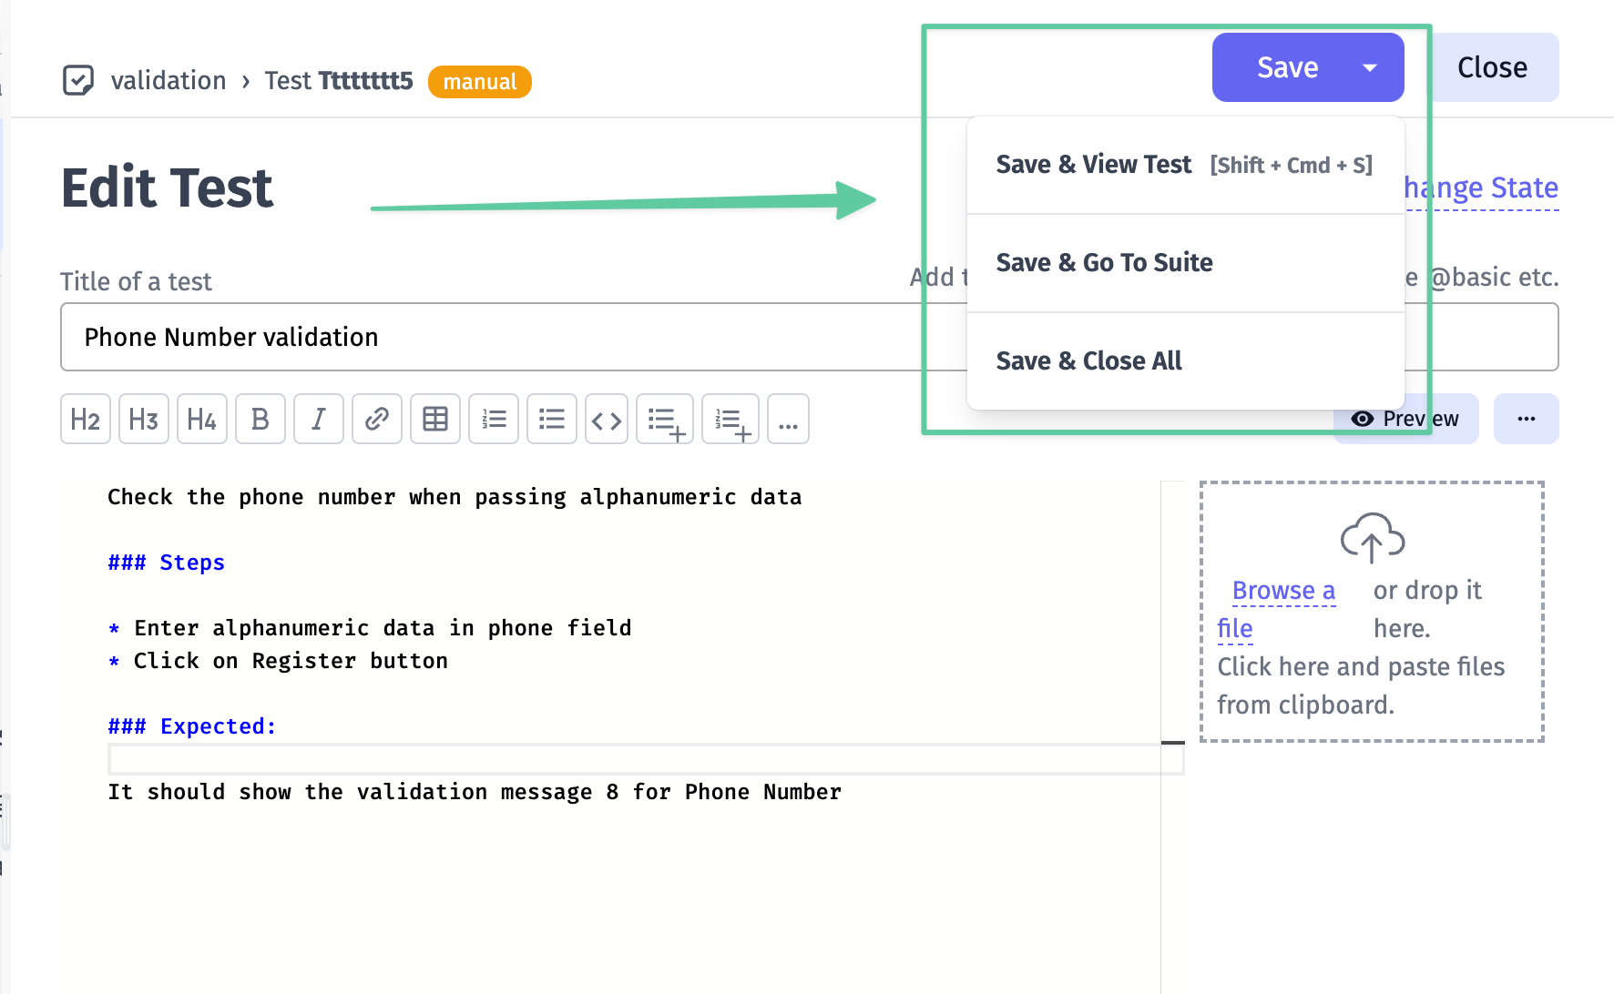Viewport: 1614px width, 994px height.
Task: Click the 'Click on Register button' step
Action: point(291,661)
